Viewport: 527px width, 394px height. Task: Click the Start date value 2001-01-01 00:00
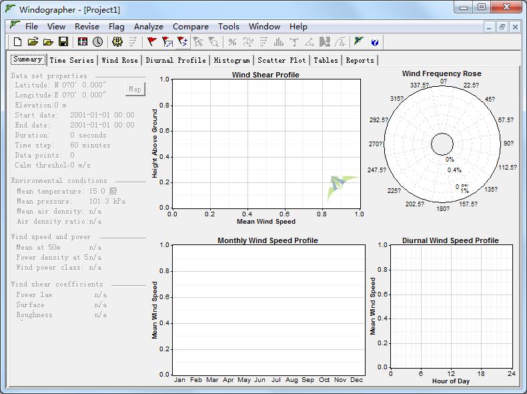click(102, 115)
